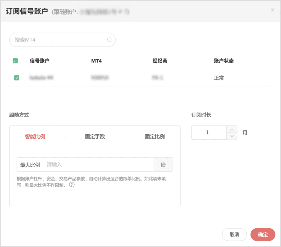This screenshot has width=281, height=247.
Task: Click the 最大比例 input box
Action: (99, 165)
